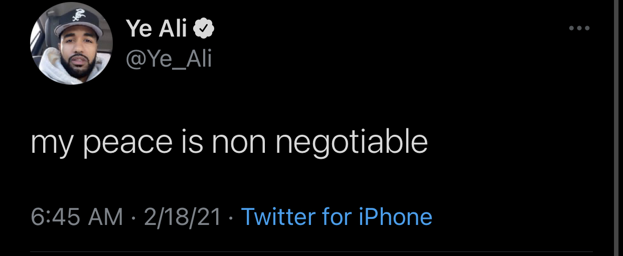The height and width of the screenshot is (256, 623).
Task: Click the word "peace" in the tweet
Action: pyautogui.click(x=127, y=142)
